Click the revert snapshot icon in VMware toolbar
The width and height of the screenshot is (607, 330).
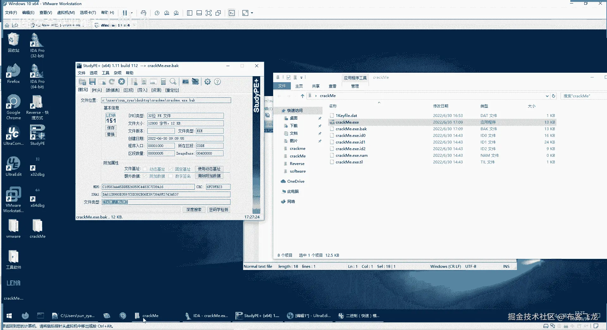pos(167,13)
